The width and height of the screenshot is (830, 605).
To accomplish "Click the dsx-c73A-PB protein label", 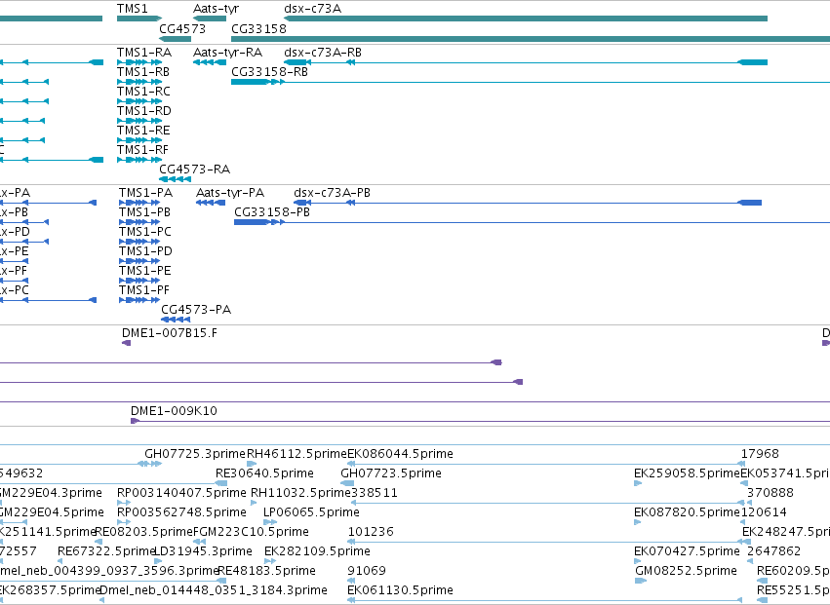I will (x=332, y=193).
